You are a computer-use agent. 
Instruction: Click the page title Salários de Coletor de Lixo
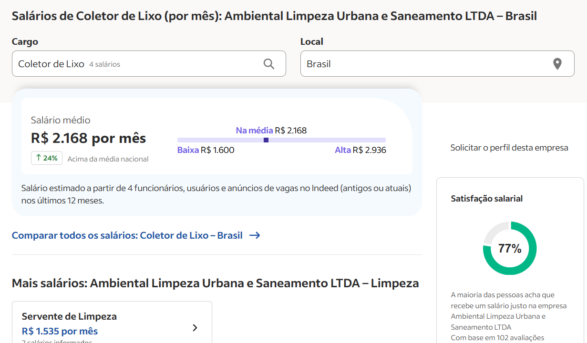point(274,16)
